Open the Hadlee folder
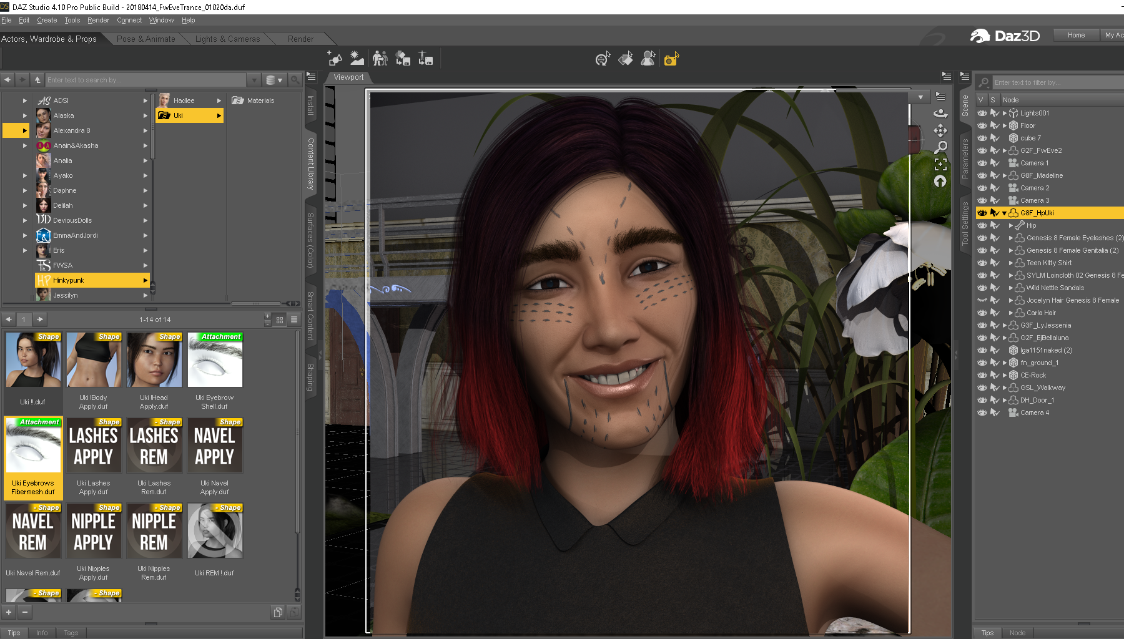1124x639 pixels. click(x=190, y=100)
